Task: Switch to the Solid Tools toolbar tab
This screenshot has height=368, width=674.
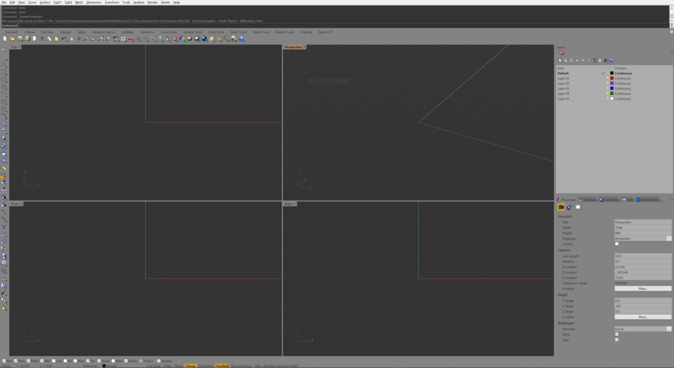Action: (x=216, y=32)
